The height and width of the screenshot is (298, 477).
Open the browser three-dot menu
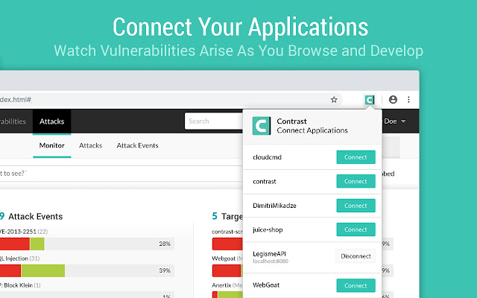pyautogui.click(x=408, y=100)
